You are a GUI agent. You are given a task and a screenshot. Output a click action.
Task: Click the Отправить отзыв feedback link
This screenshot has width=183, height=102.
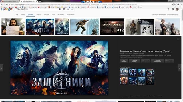pyautogui.click(x=158, y=97)
